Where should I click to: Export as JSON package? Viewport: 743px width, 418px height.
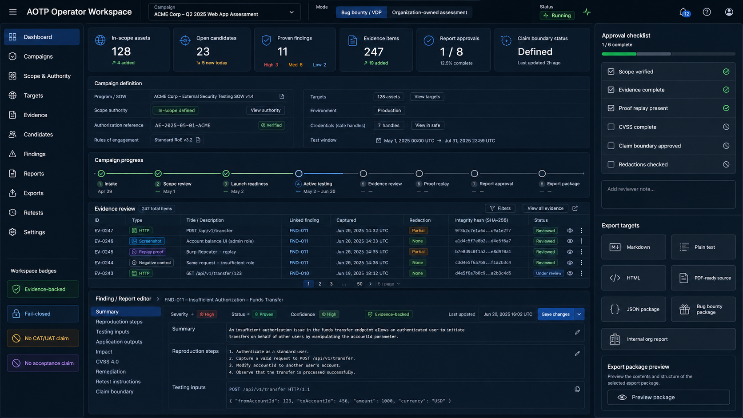[x=634, y=309]
